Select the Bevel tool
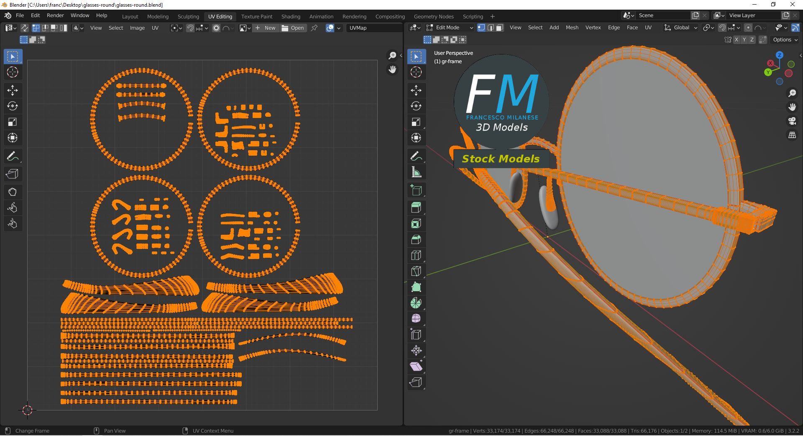The width and height of the screenshot is (803, 436). [416, 239]
